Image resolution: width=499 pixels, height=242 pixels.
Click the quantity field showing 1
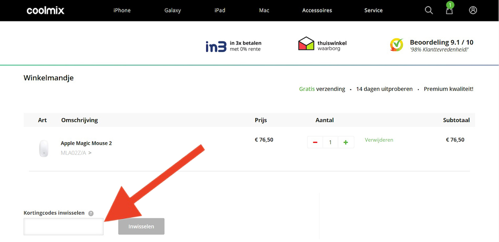(330, 142)
